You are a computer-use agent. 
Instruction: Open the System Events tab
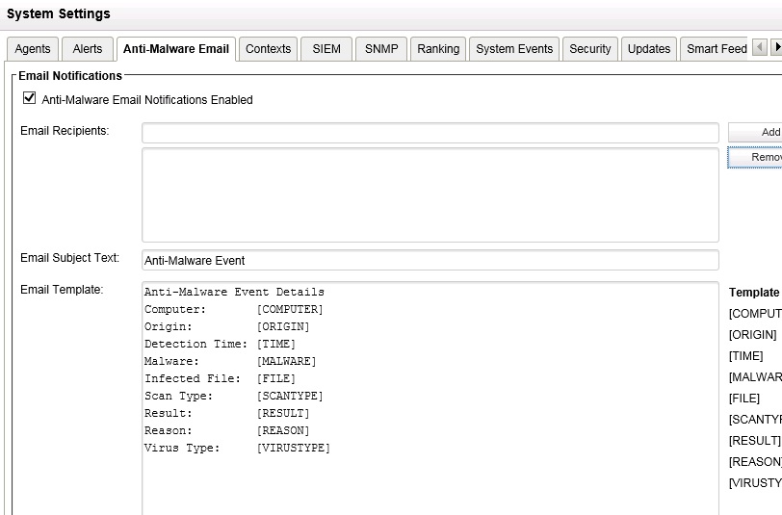click(x=514, y=49)
